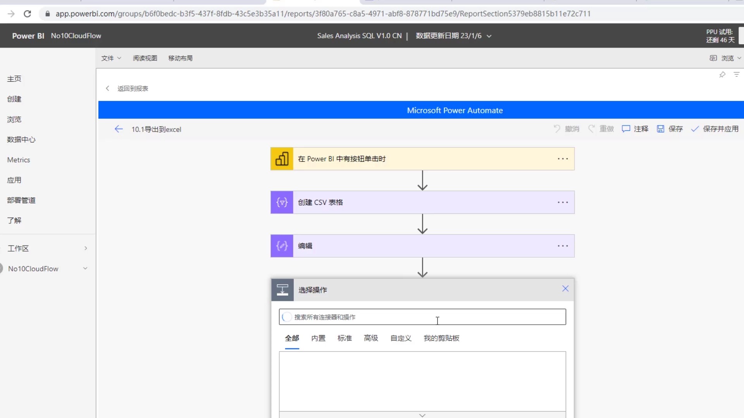Close the 选择操作 panel
Image resolution: width=744 pixels, height=418 pixels.
coord(565,289)
